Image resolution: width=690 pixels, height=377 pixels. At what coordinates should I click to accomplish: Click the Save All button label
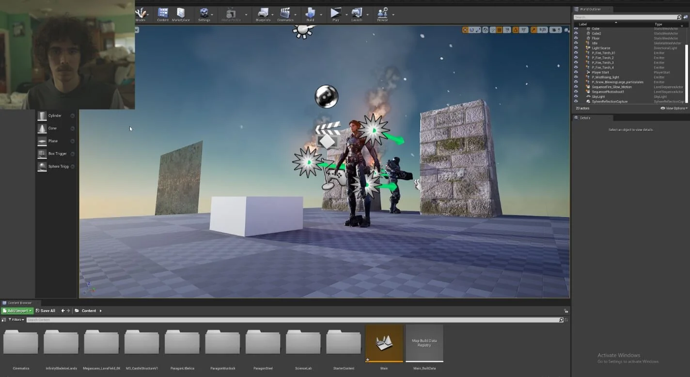48,311
